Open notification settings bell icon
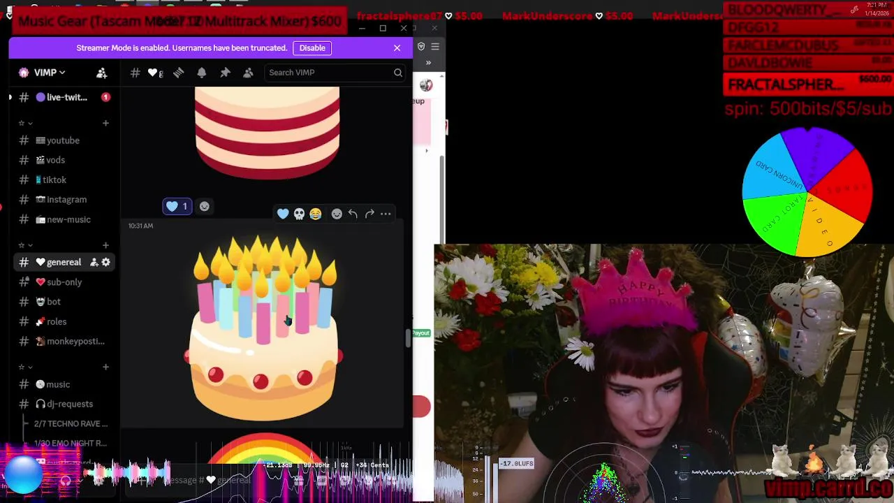Screen dimensions: 894x503 [x=202, y=73]
